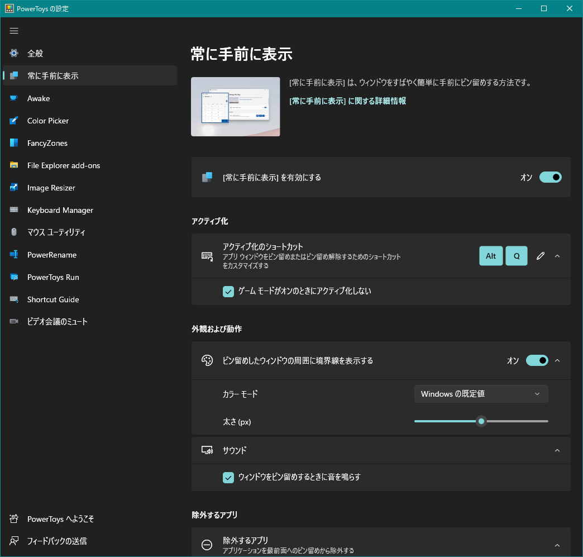Open ビデオ会議のミュート settings
Image resolution: width=583 pixels, height=557 pixels.
(89, 321)
